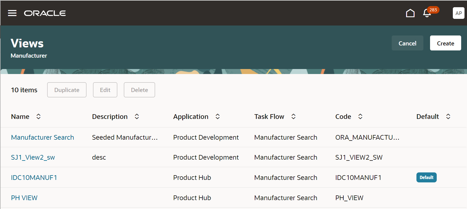Viewport: 467px width, 209px height.
Task: Sort the table by Task Flow
Action: tap(293, 116)
